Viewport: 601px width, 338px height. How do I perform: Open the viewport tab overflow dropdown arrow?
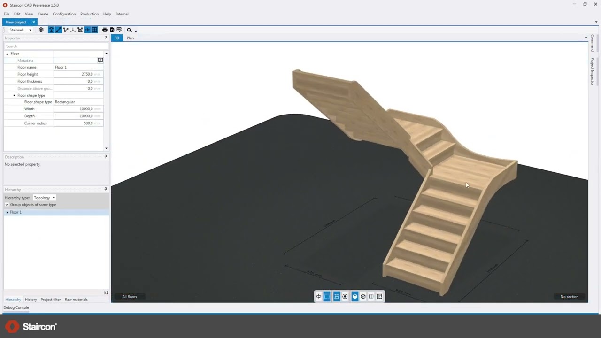pos(586,38)
